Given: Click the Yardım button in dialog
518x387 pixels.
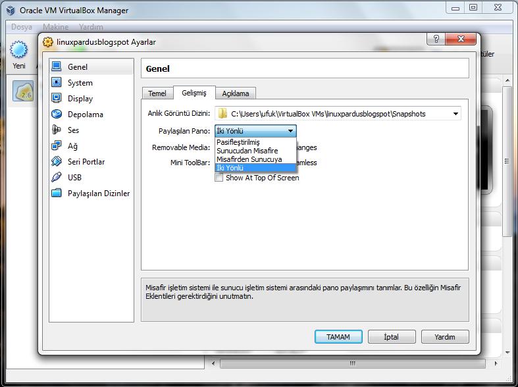Looking at the screenshot, I should click(445, 337).
